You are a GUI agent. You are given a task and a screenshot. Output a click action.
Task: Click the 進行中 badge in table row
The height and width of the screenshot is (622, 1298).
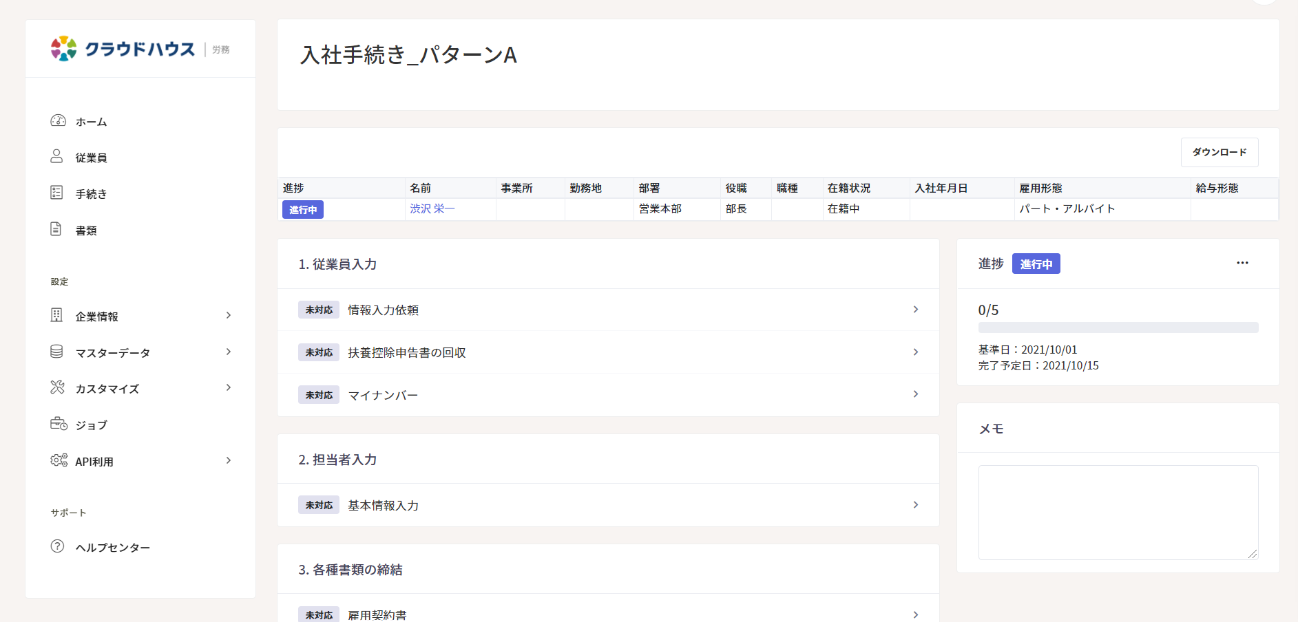[303, 209]
